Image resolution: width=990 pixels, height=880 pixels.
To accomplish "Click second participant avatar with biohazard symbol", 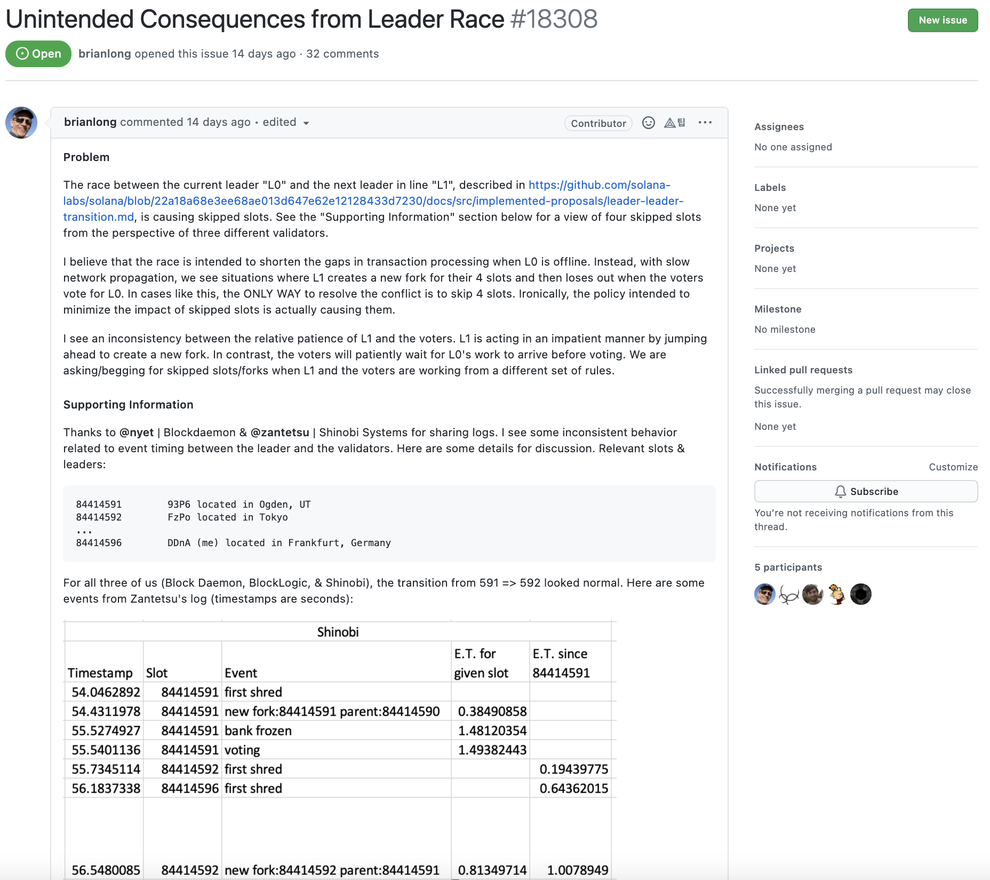I will click(x=789, y=594).
